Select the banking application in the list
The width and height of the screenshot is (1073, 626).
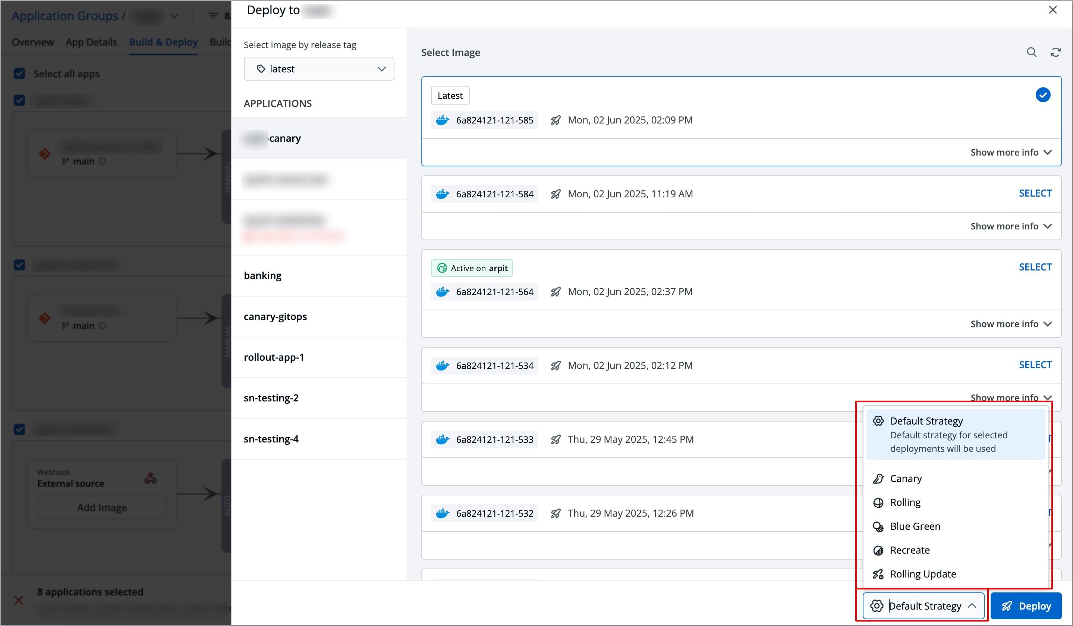263,276
